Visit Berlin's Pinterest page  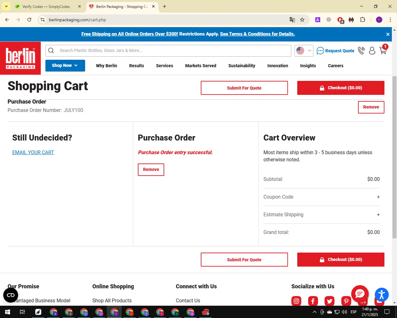pos(346,301)
